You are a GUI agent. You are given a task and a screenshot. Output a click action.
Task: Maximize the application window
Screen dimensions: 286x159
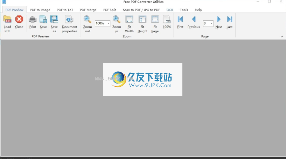click(269, 2)
